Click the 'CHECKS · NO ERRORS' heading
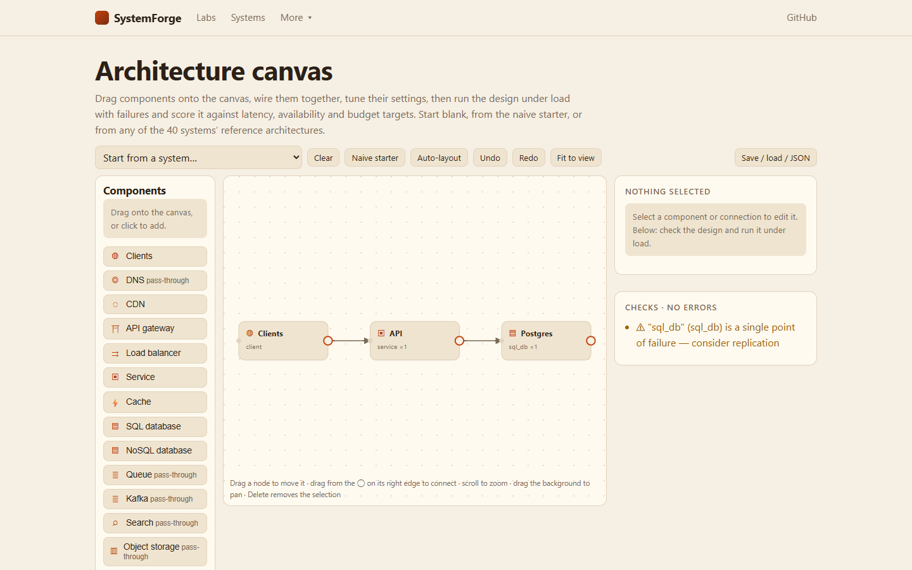The width and height of the screenshot is (912, 570). pos(671,308)
